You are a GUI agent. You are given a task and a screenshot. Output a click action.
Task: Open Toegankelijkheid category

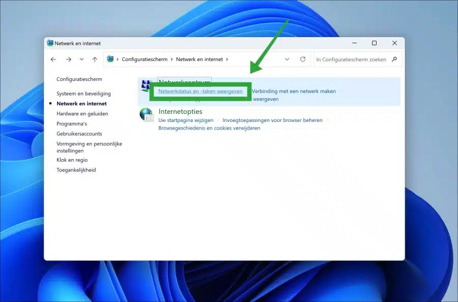tap(76, 170)
